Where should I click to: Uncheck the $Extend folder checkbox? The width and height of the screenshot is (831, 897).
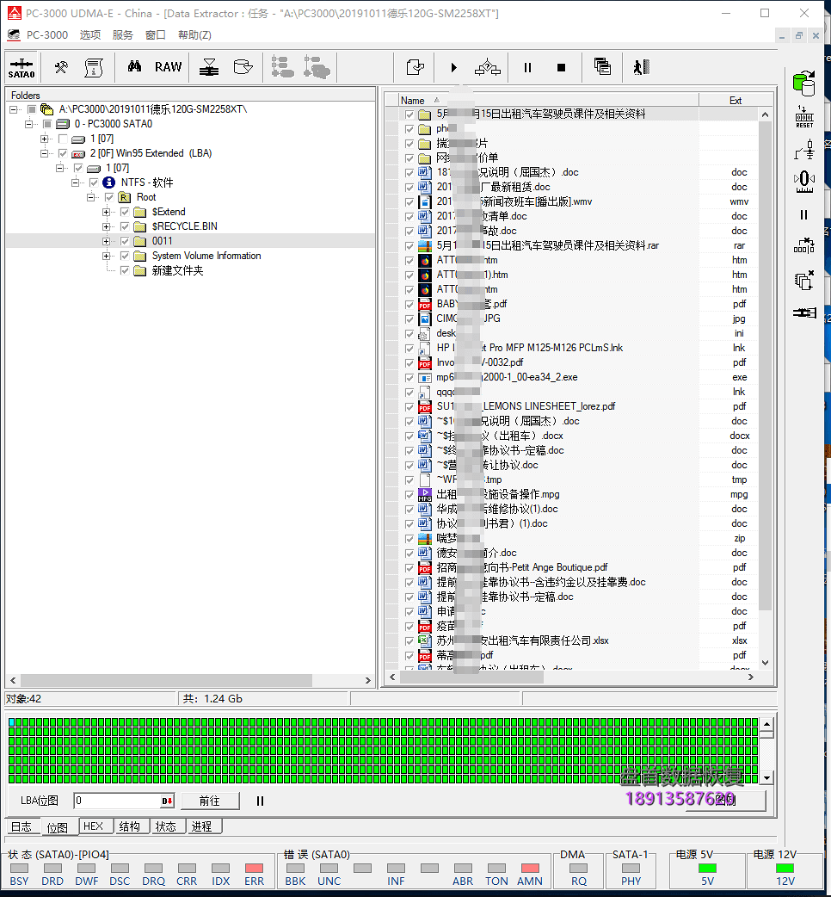click(125, 212)
